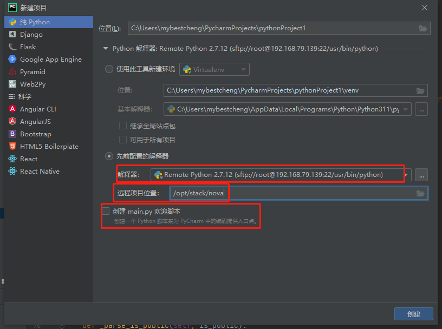442x329 pixels.
Task: Click the 科学 grid icon
Action: tap(11, 97)
